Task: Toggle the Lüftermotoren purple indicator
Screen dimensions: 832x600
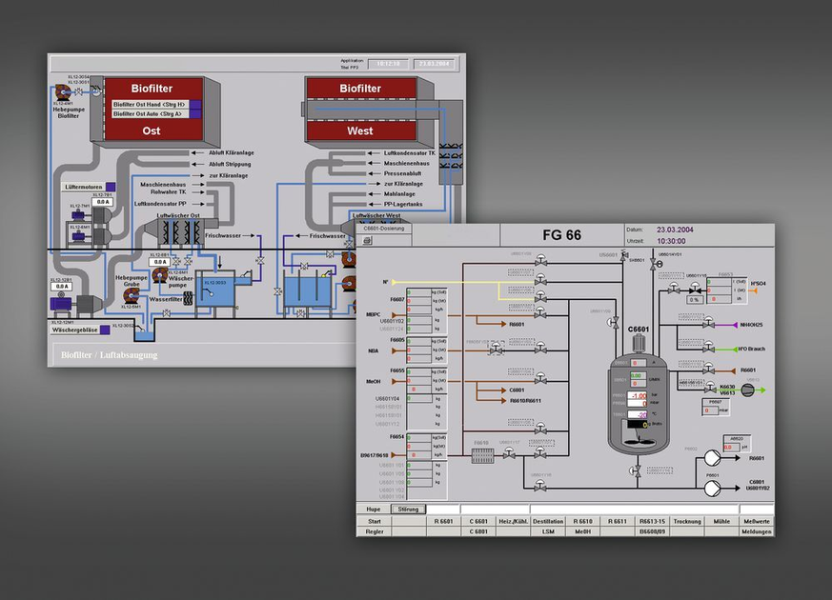Action: (111, 187)
